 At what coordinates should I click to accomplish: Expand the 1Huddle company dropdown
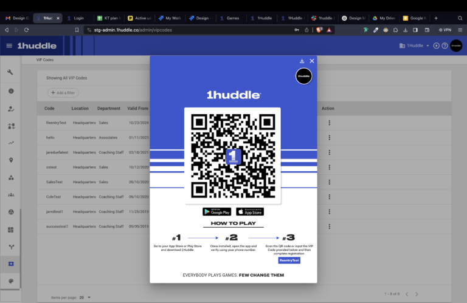(x=414, y=46)
